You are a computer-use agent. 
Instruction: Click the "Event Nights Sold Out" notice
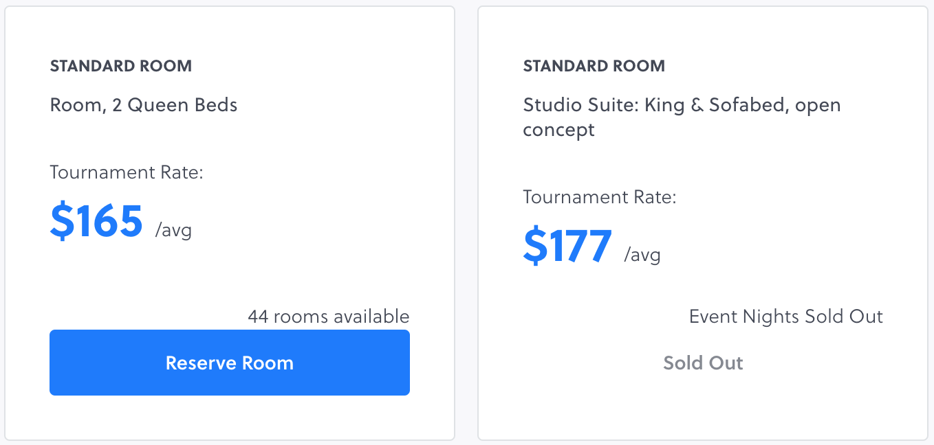tap(785, 316)
